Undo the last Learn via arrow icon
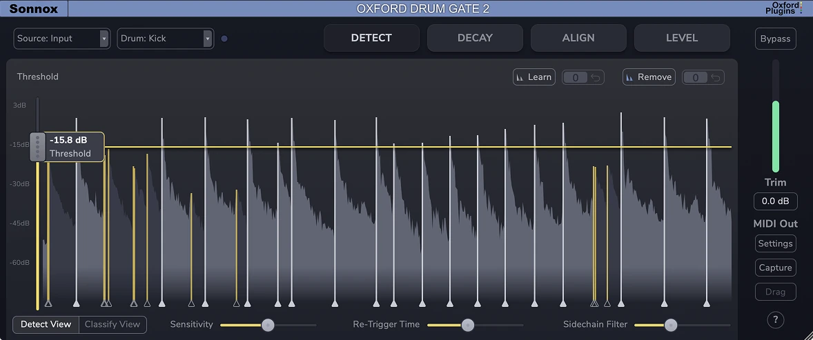This screenshot has width=813, height=340. coord(596,78)
